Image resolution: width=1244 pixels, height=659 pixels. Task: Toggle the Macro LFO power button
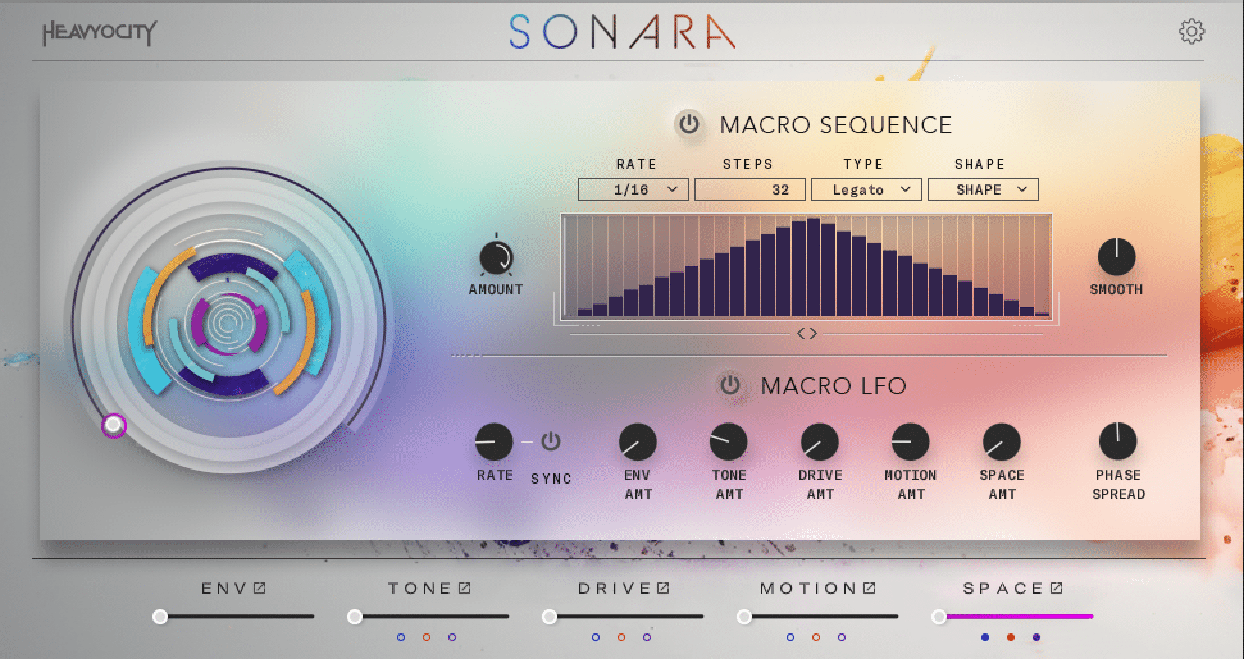pyautogui.click(x=730, y=385)
